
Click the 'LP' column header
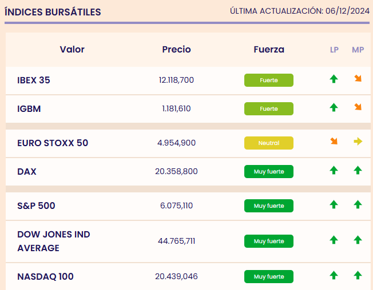tap(334, 50)
